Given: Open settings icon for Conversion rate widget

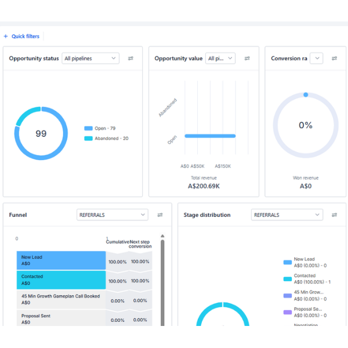Looking at the screenshot, I should point(334,59).
